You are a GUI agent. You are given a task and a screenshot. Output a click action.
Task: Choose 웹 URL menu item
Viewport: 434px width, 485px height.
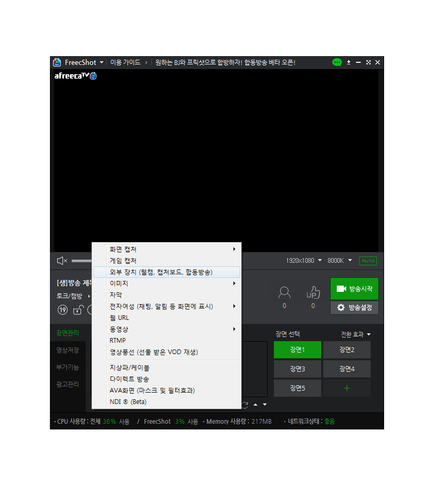tap(166, 318)
